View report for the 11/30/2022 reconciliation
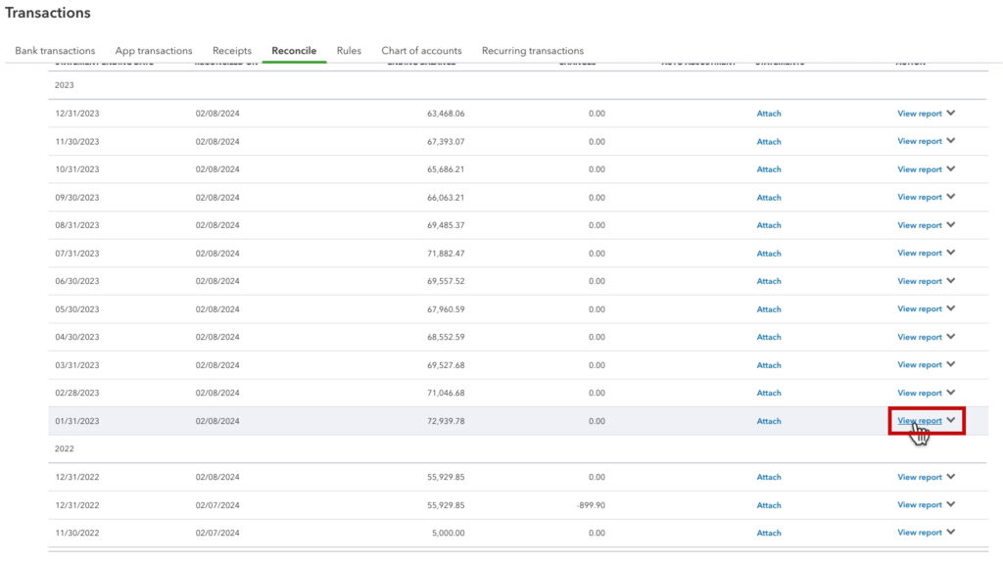The width and height of the screenshot is (1003, 564). [921, 533]
